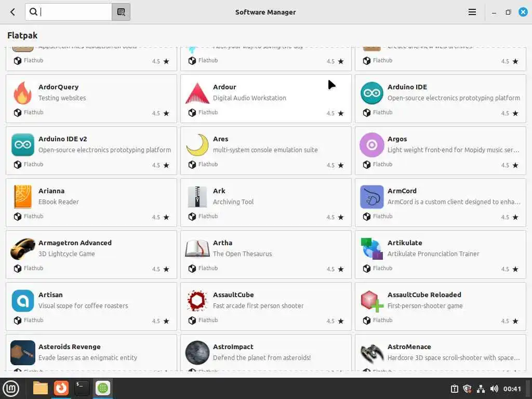Open the Linux Mint start menu
The width and height of the screenshot is (532, 399).
coord(11,389)
